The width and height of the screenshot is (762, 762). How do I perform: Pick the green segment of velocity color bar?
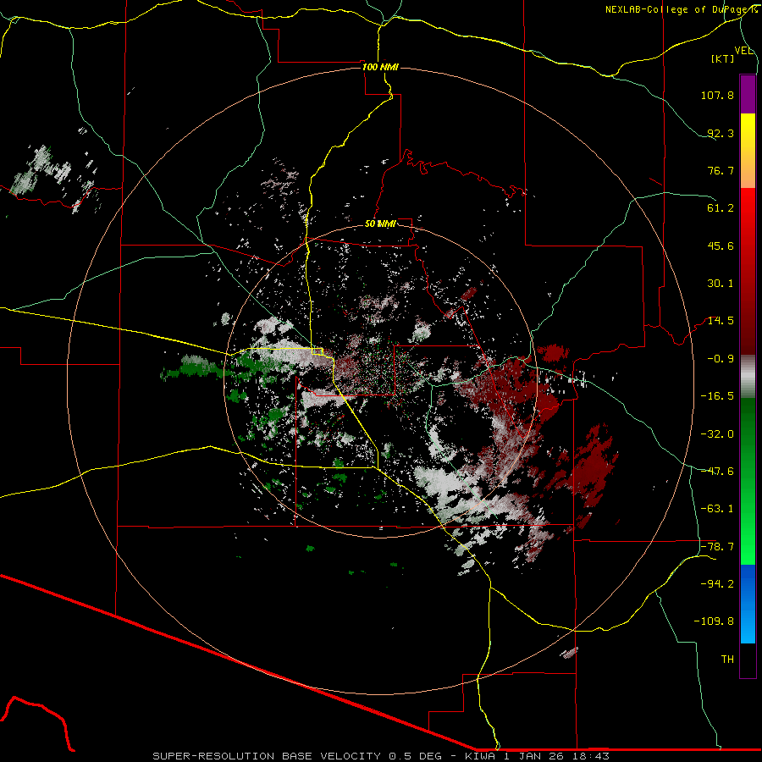748,481
